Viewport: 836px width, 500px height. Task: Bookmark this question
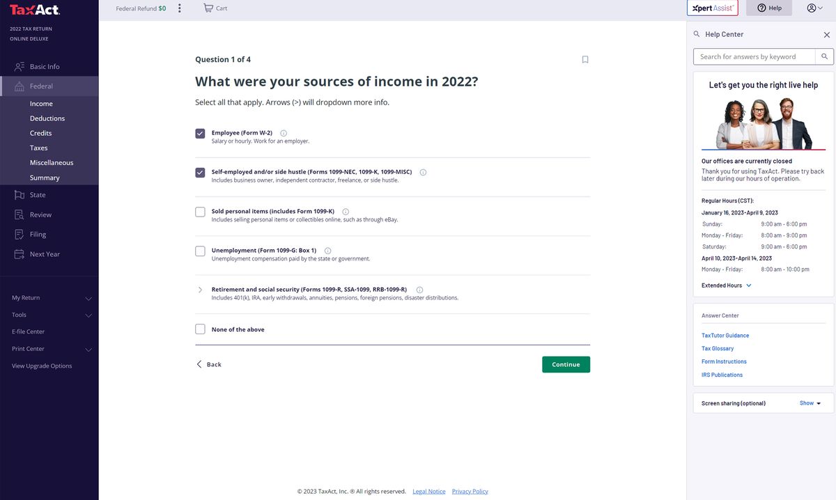(x=585, y=59)
